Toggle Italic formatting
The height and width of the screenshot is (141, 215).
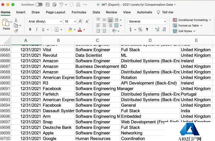[37, 29]
